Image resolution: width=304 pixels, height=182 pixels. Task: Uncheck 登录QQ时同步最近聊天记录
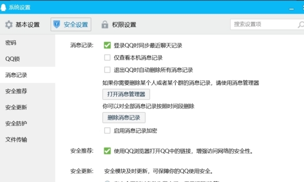(107, 45)
